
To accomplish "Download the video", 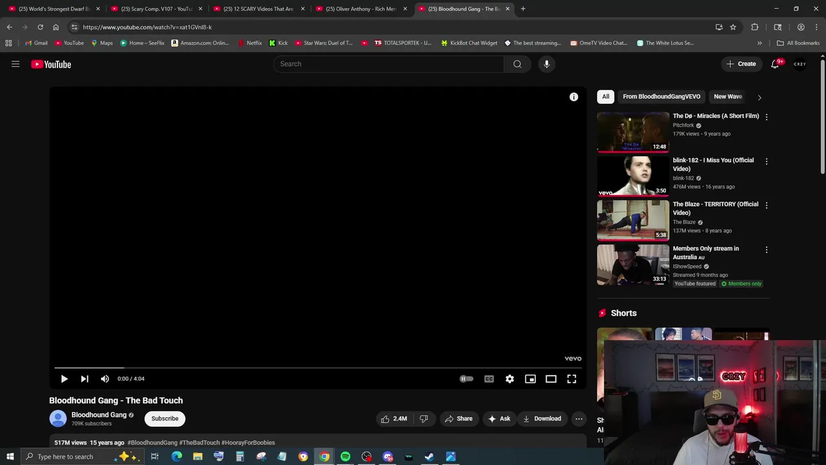I will tap(542, 418).
